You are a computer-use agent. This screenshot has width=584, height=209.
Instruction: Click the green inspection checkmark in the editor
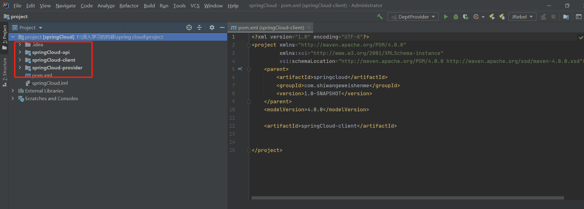581,38
